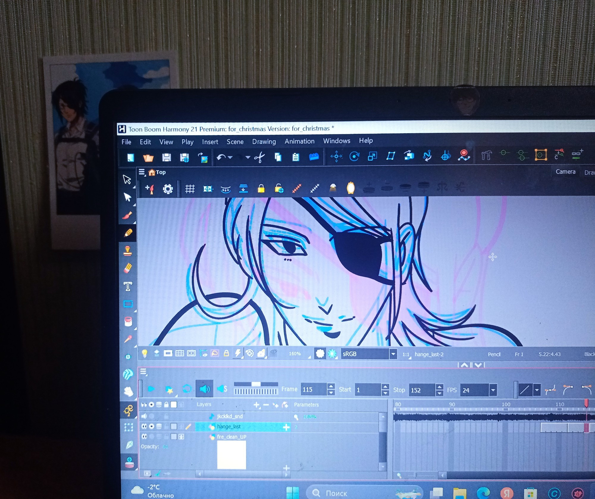Click the Cut scissors icon
The image size is (595, 499).
coord(259,157)
